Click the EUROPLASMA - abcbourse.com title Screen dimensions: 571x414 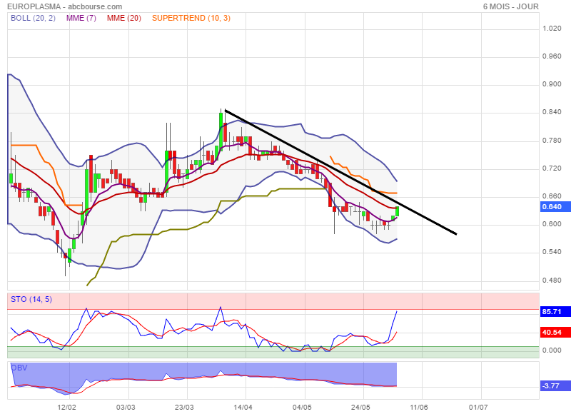coord(65,6)
